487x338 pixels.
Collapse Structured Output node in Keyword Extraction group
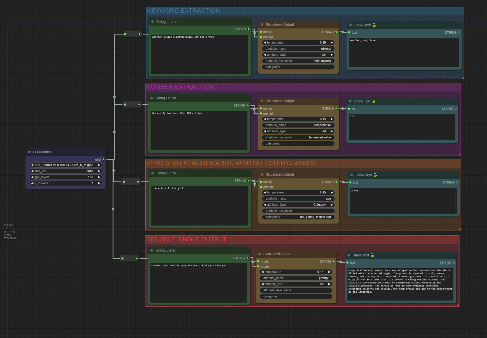262,24
